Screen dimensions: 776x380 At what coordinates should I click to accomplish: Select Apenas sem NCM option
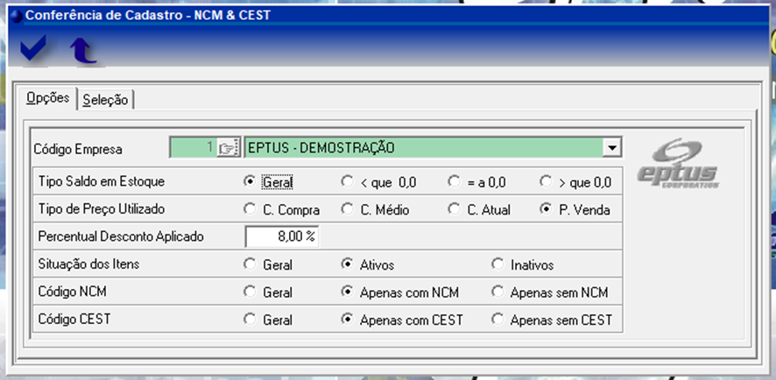tap(498, 292)
